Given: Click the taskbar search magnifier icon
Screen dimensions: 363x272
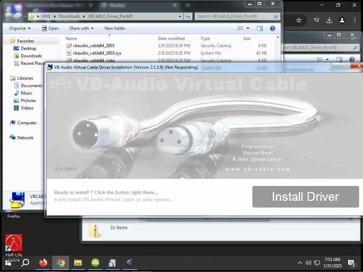Looking at the screenshot, I should (26, 262).
